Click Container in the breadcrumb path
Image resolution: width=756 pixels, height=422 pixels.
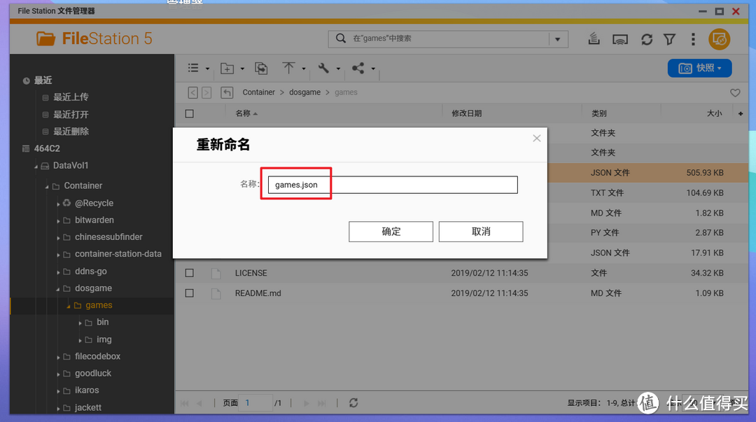258,92
